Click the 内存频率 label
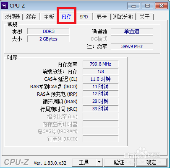 (x=68, y=64)
